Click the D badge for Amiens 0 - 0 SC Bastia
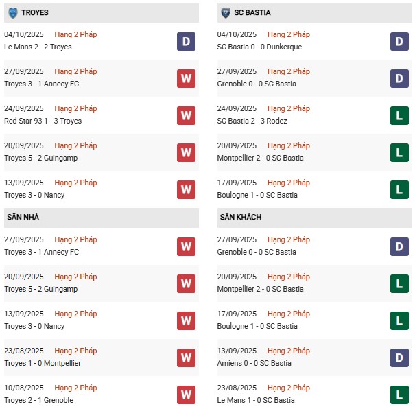415x411 pixels. click(x=399, y=357)
